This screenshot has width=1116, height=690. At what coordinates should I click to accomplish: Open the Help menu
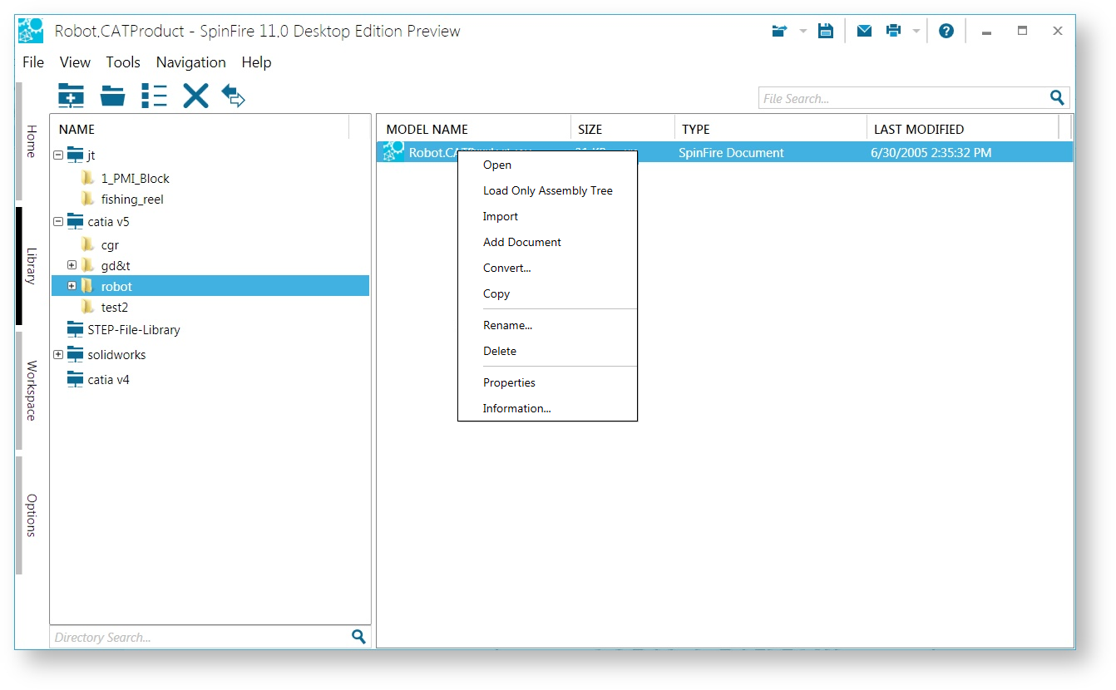point(256,62)
